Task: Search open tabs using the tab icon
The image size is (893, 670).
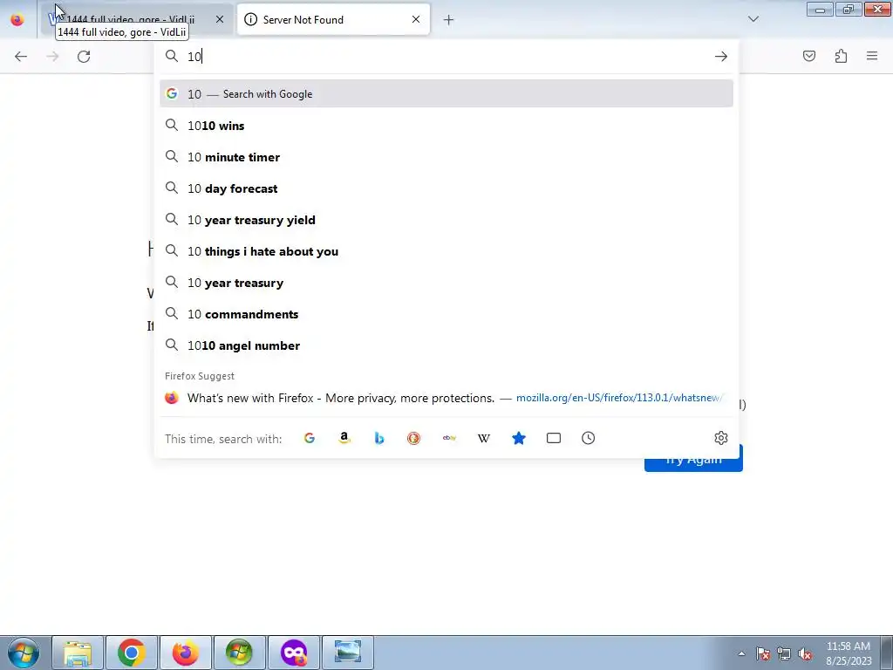Action: 554,438
